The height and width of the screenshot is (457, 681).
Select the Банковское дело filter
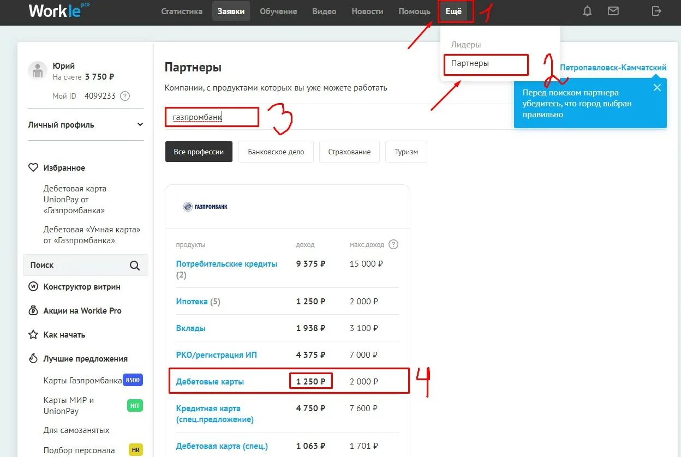(276, 152)
